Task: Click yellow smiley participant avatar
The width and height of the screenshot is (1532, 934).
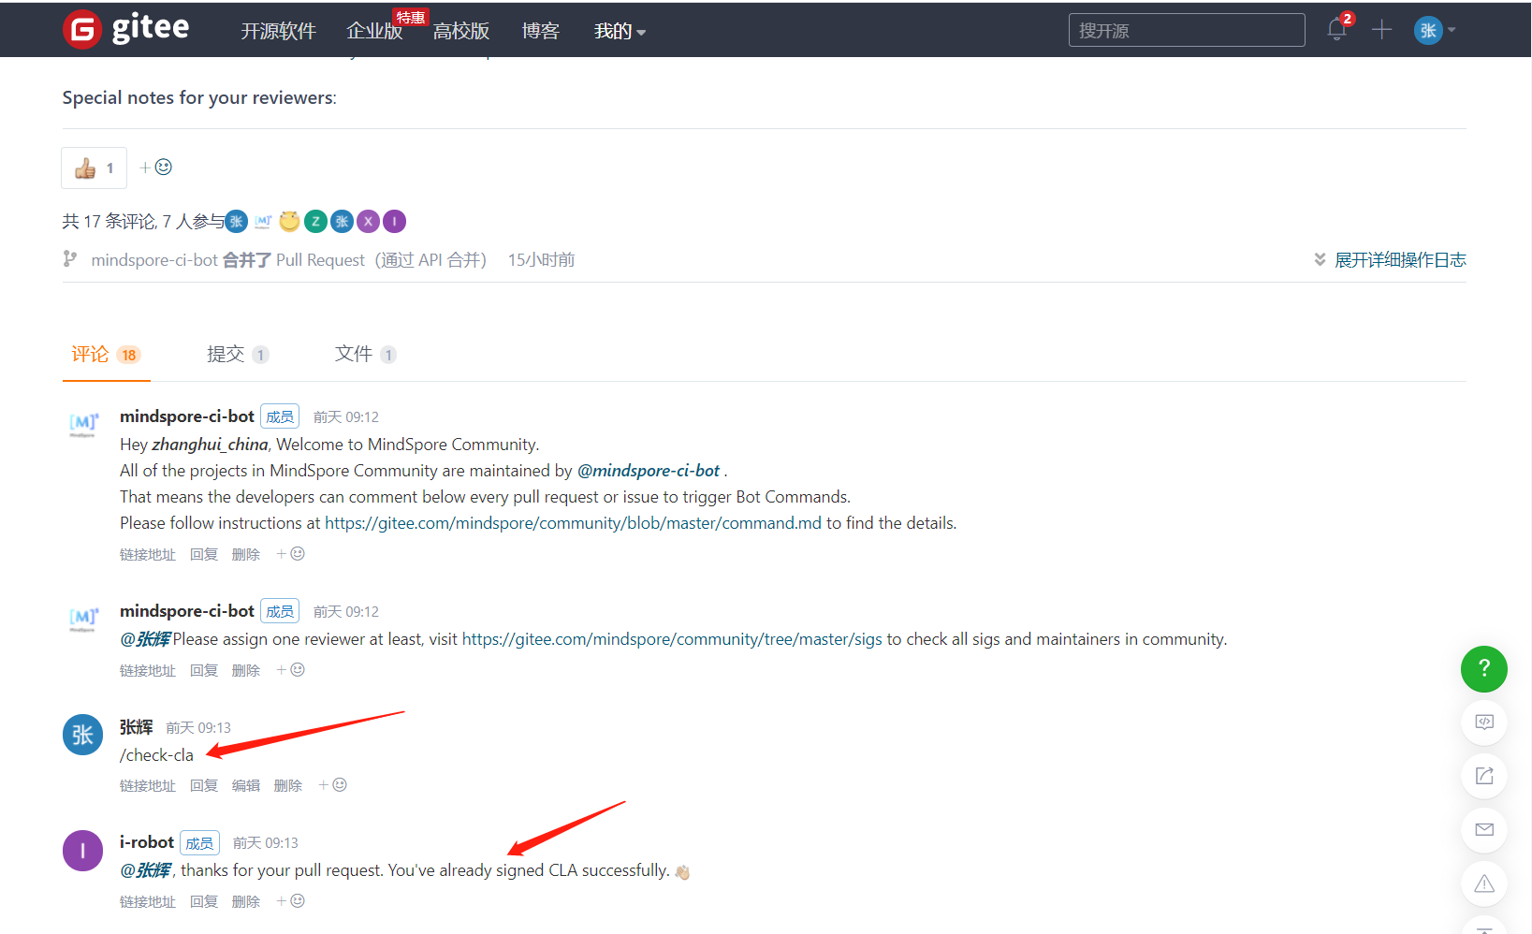Action: pyautogui.click(x=290, y=222)
